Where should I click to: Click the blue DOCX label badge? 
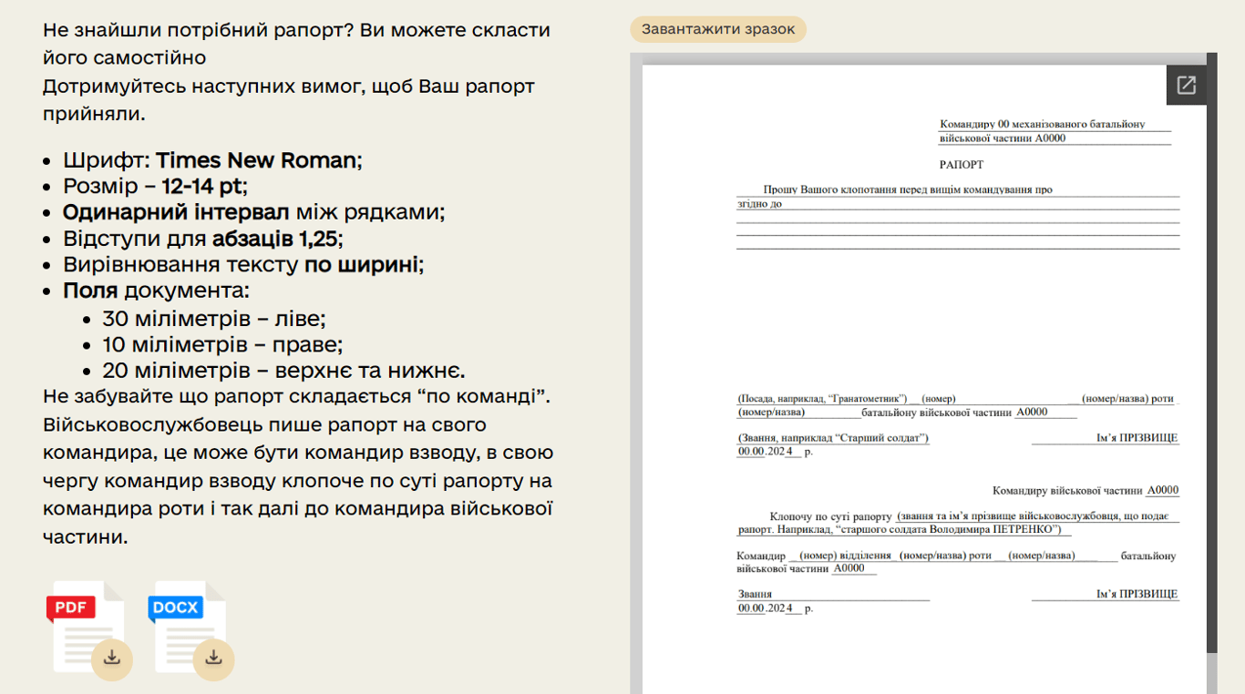coord(176,607)
